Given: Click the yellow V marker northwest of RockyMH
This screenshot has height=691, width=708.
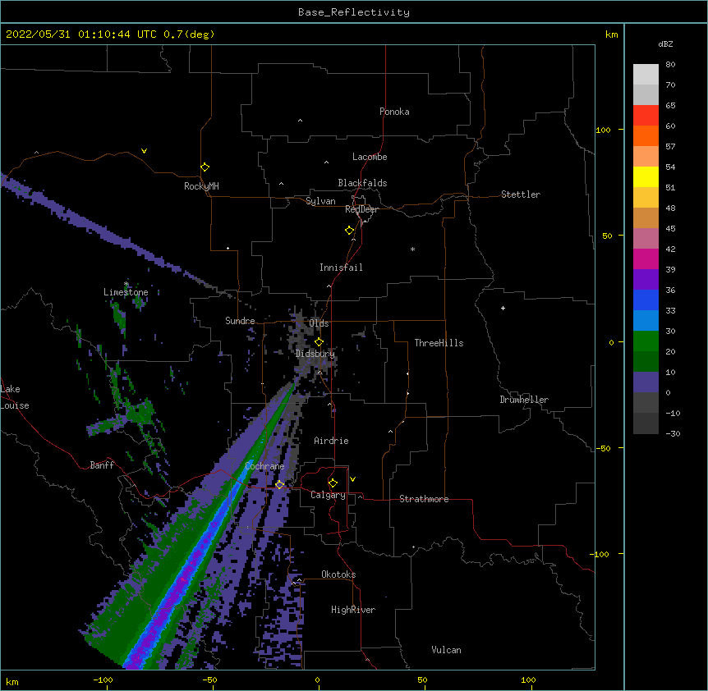Looking at the screenshot, I should click(x=144, y=151).
